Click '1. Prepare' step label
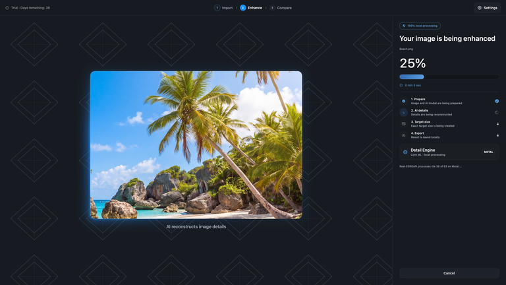The image size is (506, 285). pyautogui.click(x=418, y=99)
